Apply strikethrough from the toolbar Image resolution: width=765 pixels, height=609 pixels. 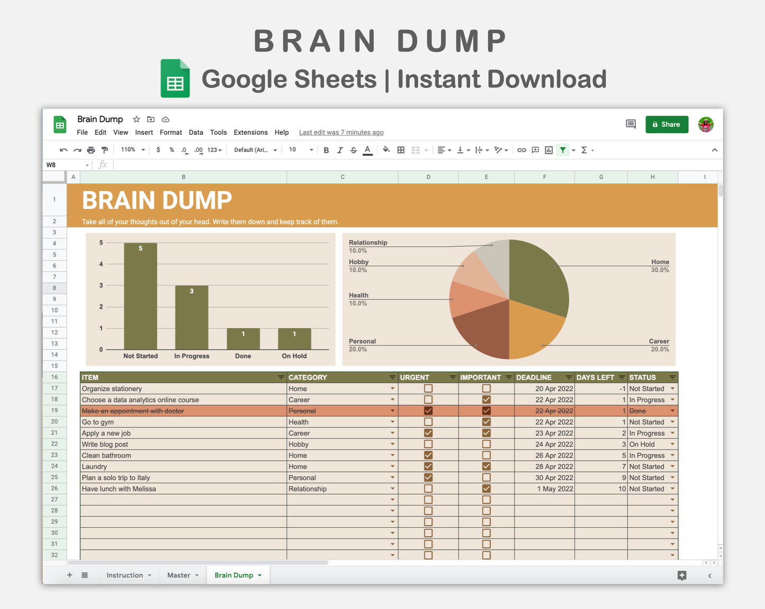[x=354, y=150]
